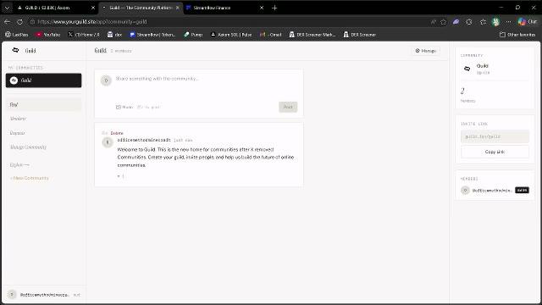The image size is (542, 305).
Task: Open the favorites list toolbar icon
Action: click(483, 22)
